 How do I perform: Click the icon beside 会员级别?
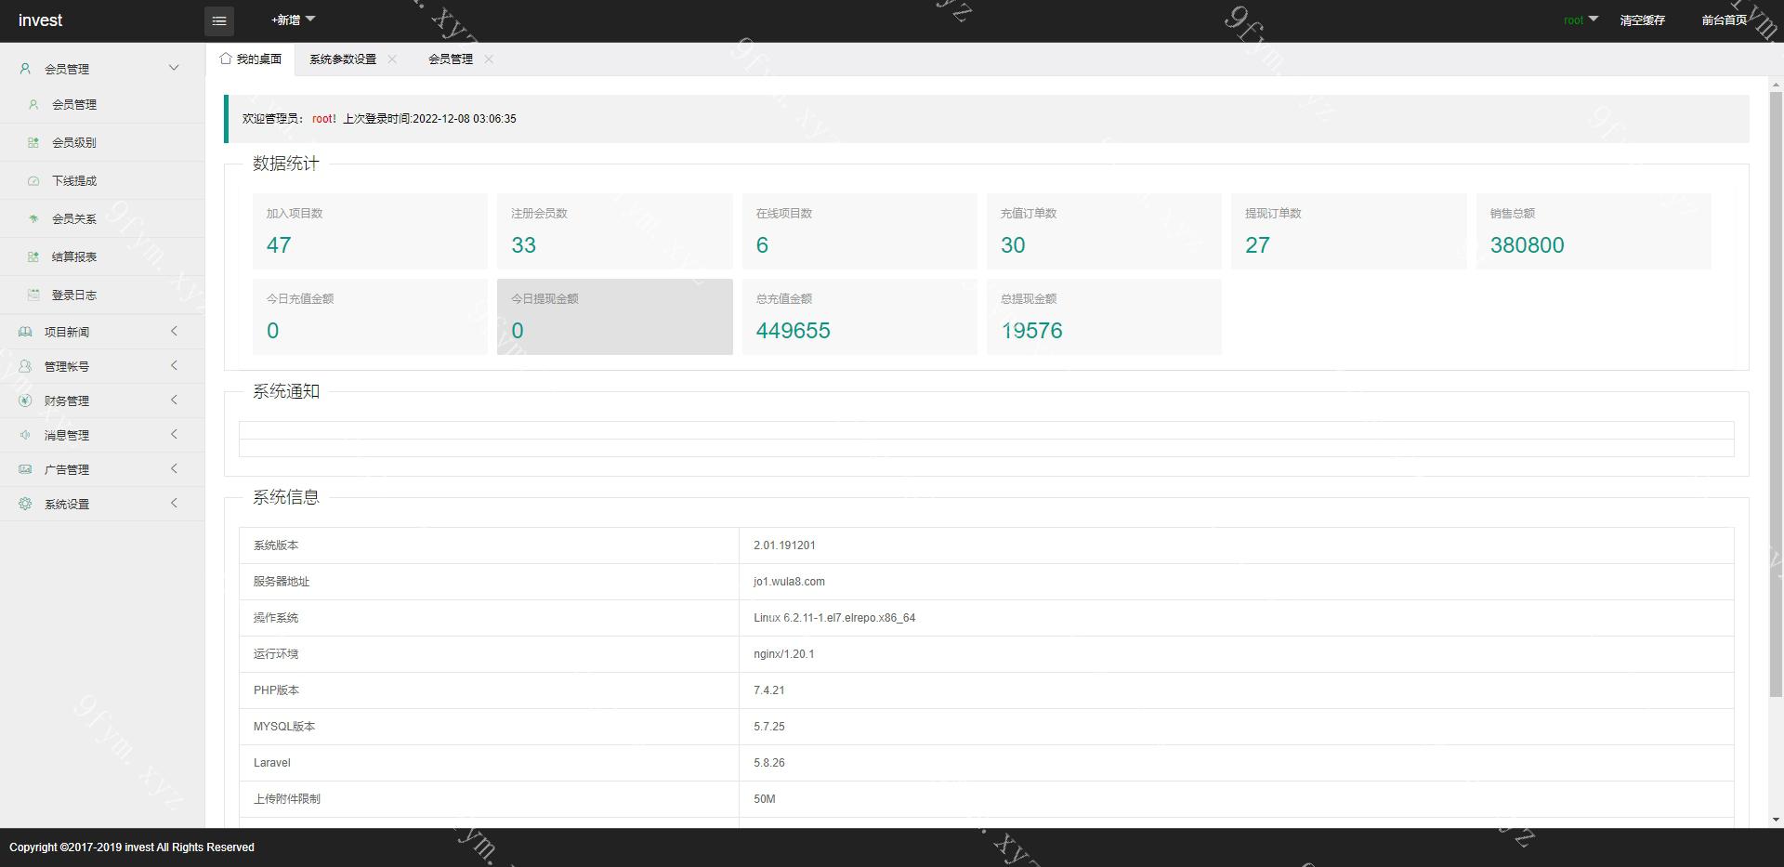[x=33, y=142]
